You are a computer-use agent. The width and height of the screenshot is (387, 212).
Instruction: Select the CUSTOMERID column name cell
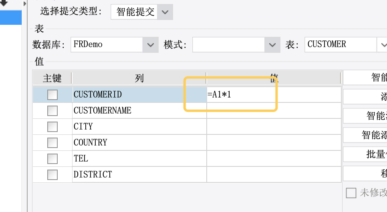pyautogui.click(x=139, y=95)
